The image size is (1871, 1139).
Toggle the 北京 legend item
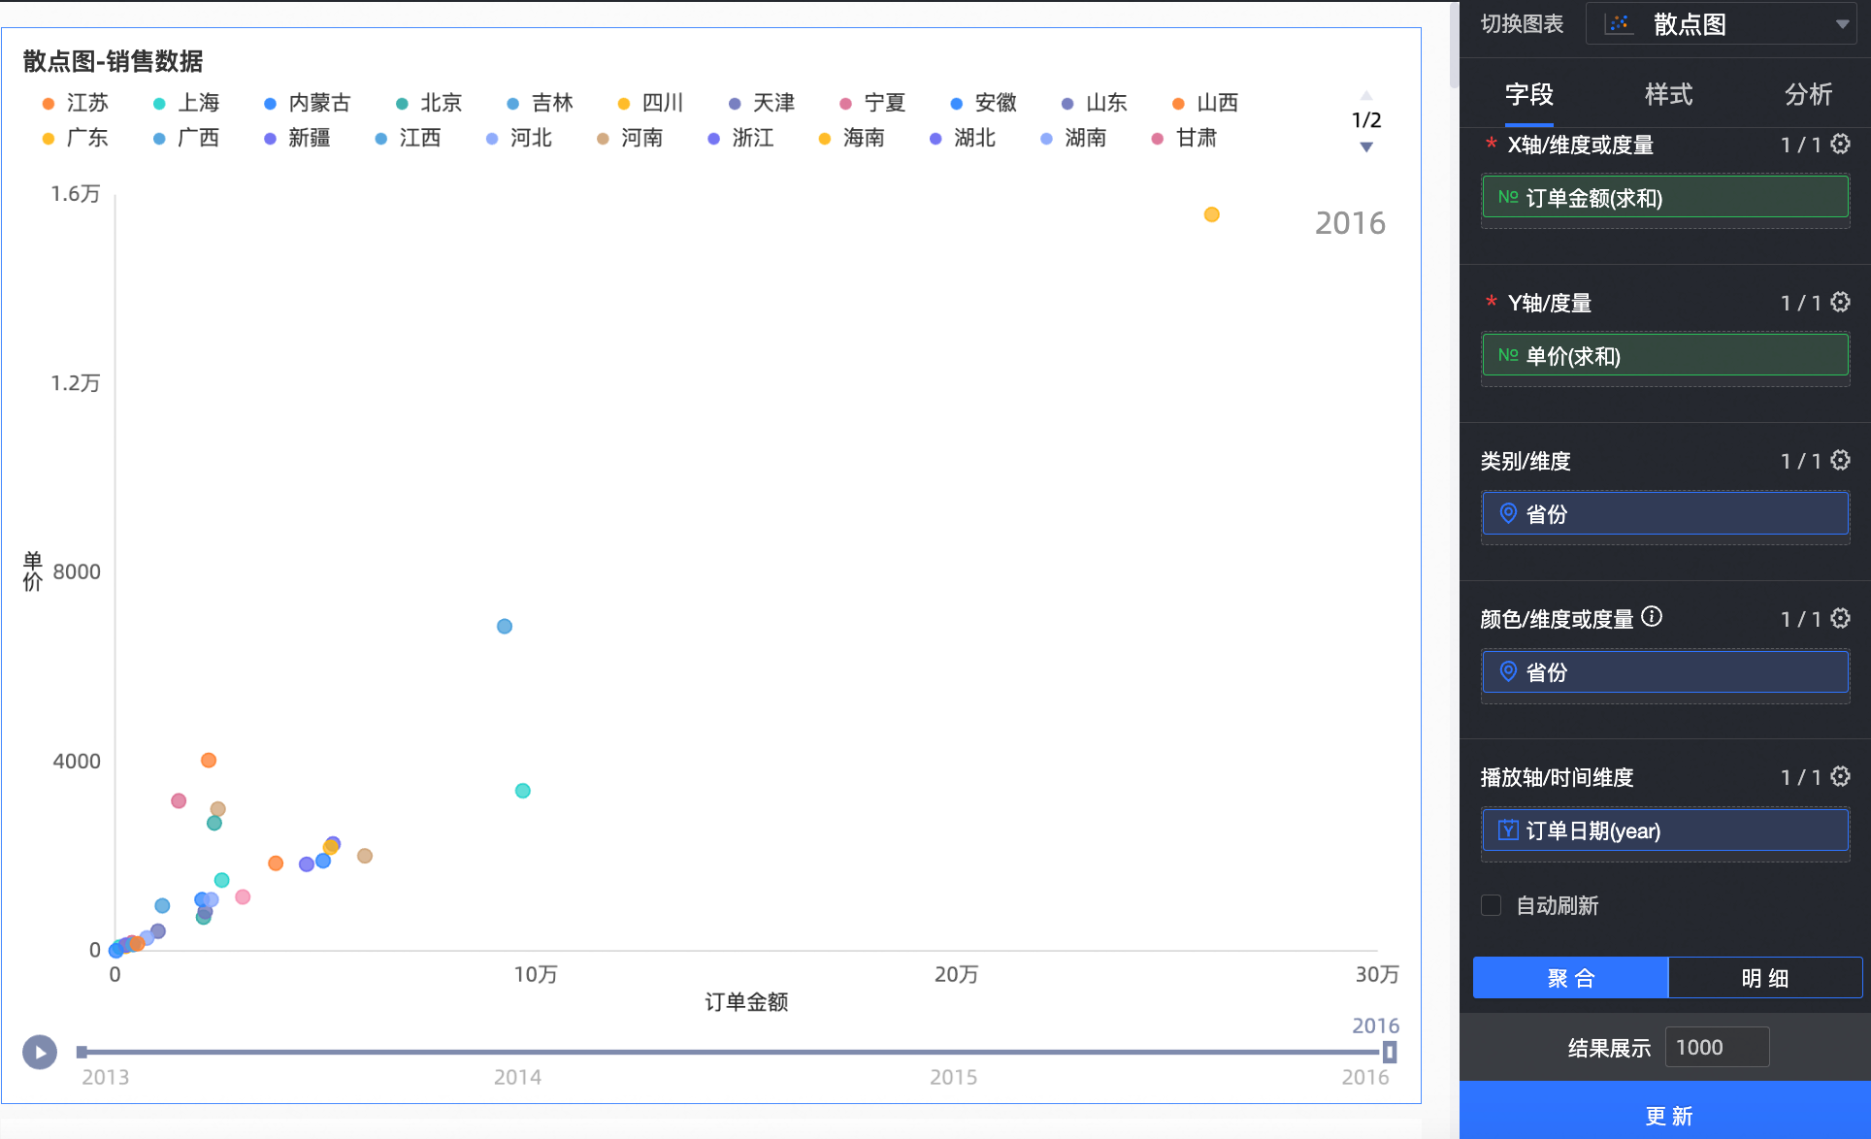pos(429,103)
